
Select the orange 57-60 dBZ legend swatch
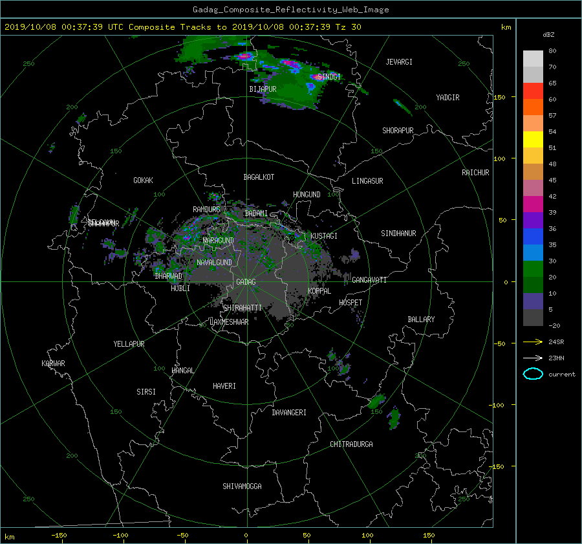tap(533, 107)
